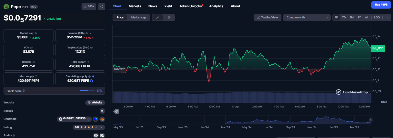393x138 pixels.
Task: Toggle the LOG scale option
Action: [x=377, y=17]
